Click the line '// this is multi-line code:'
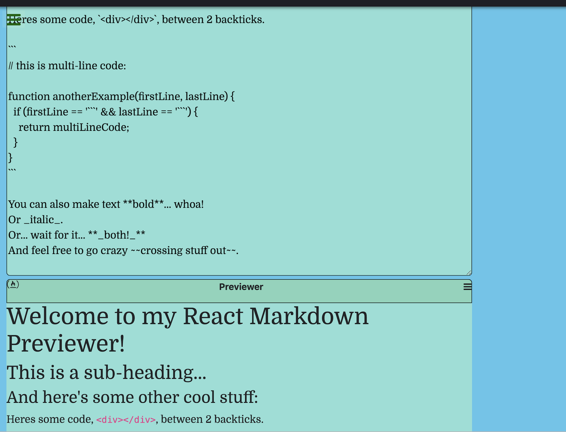This screenshot has height=432, width=566. point(67,65)
